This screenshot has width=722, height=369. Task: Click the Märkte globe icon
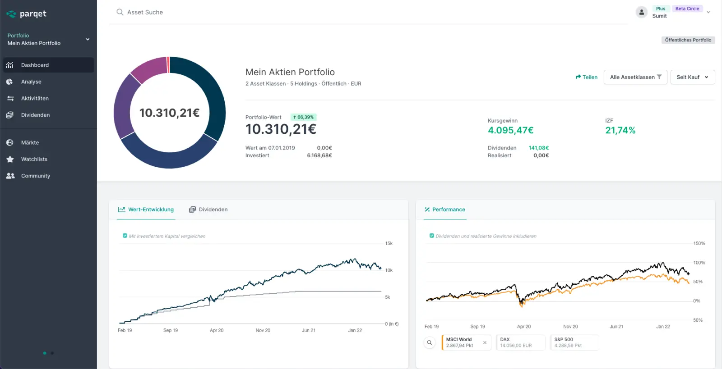[9, 142]
